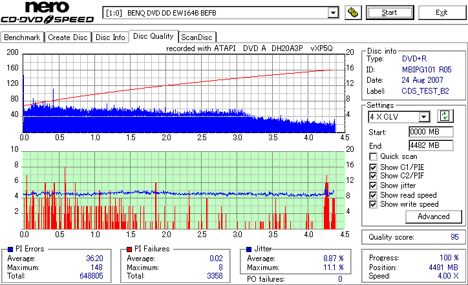The height and width of the screenshot is (285, 468).
Task: Click the Nero CD-DVD Speed logo
Action: [x=47, y=12]
